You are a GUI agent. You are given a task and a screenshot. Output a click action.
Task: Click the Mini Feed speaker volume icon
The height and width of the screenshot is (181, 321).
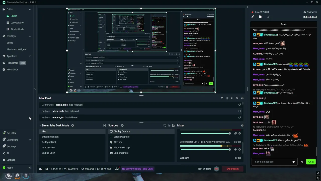[242, 98]
